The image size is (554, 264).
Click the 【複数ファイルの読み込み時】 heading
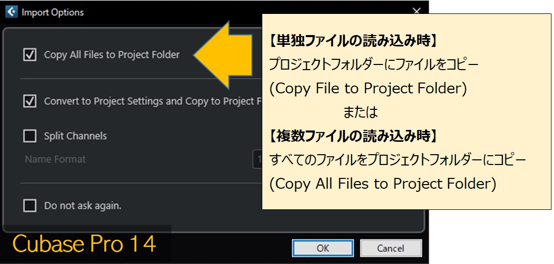(x=354, y=136)
